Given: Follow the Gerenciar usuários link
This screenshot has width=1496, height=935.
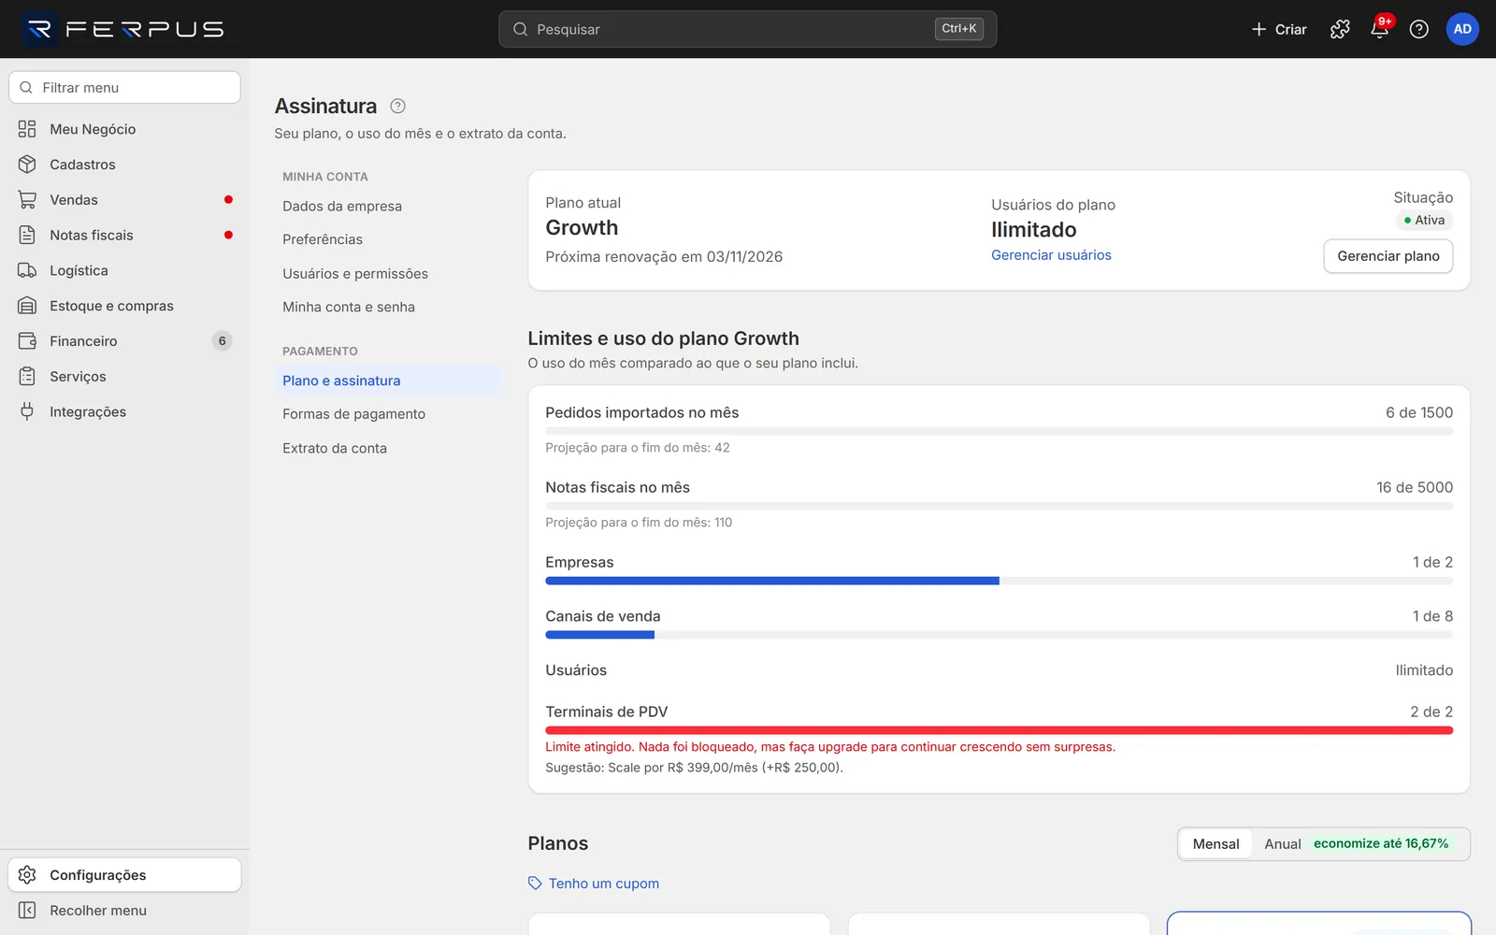Looking at the screenshot, I should [x=1051, y=255].
